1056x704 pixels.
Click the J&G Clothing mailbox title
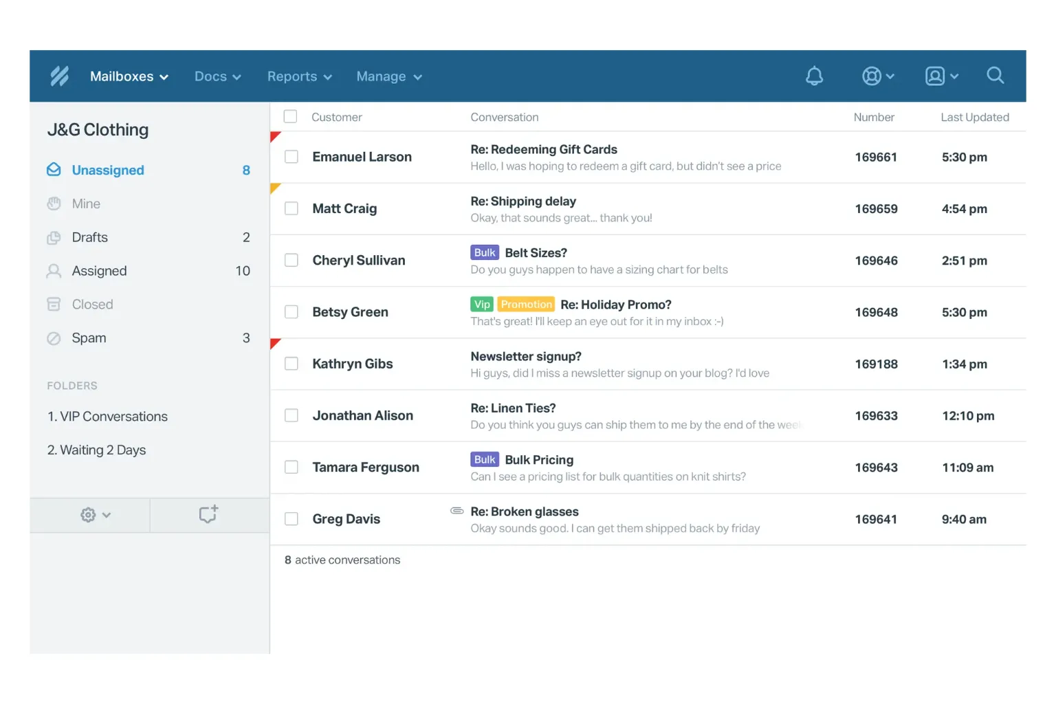pos(98,129)
